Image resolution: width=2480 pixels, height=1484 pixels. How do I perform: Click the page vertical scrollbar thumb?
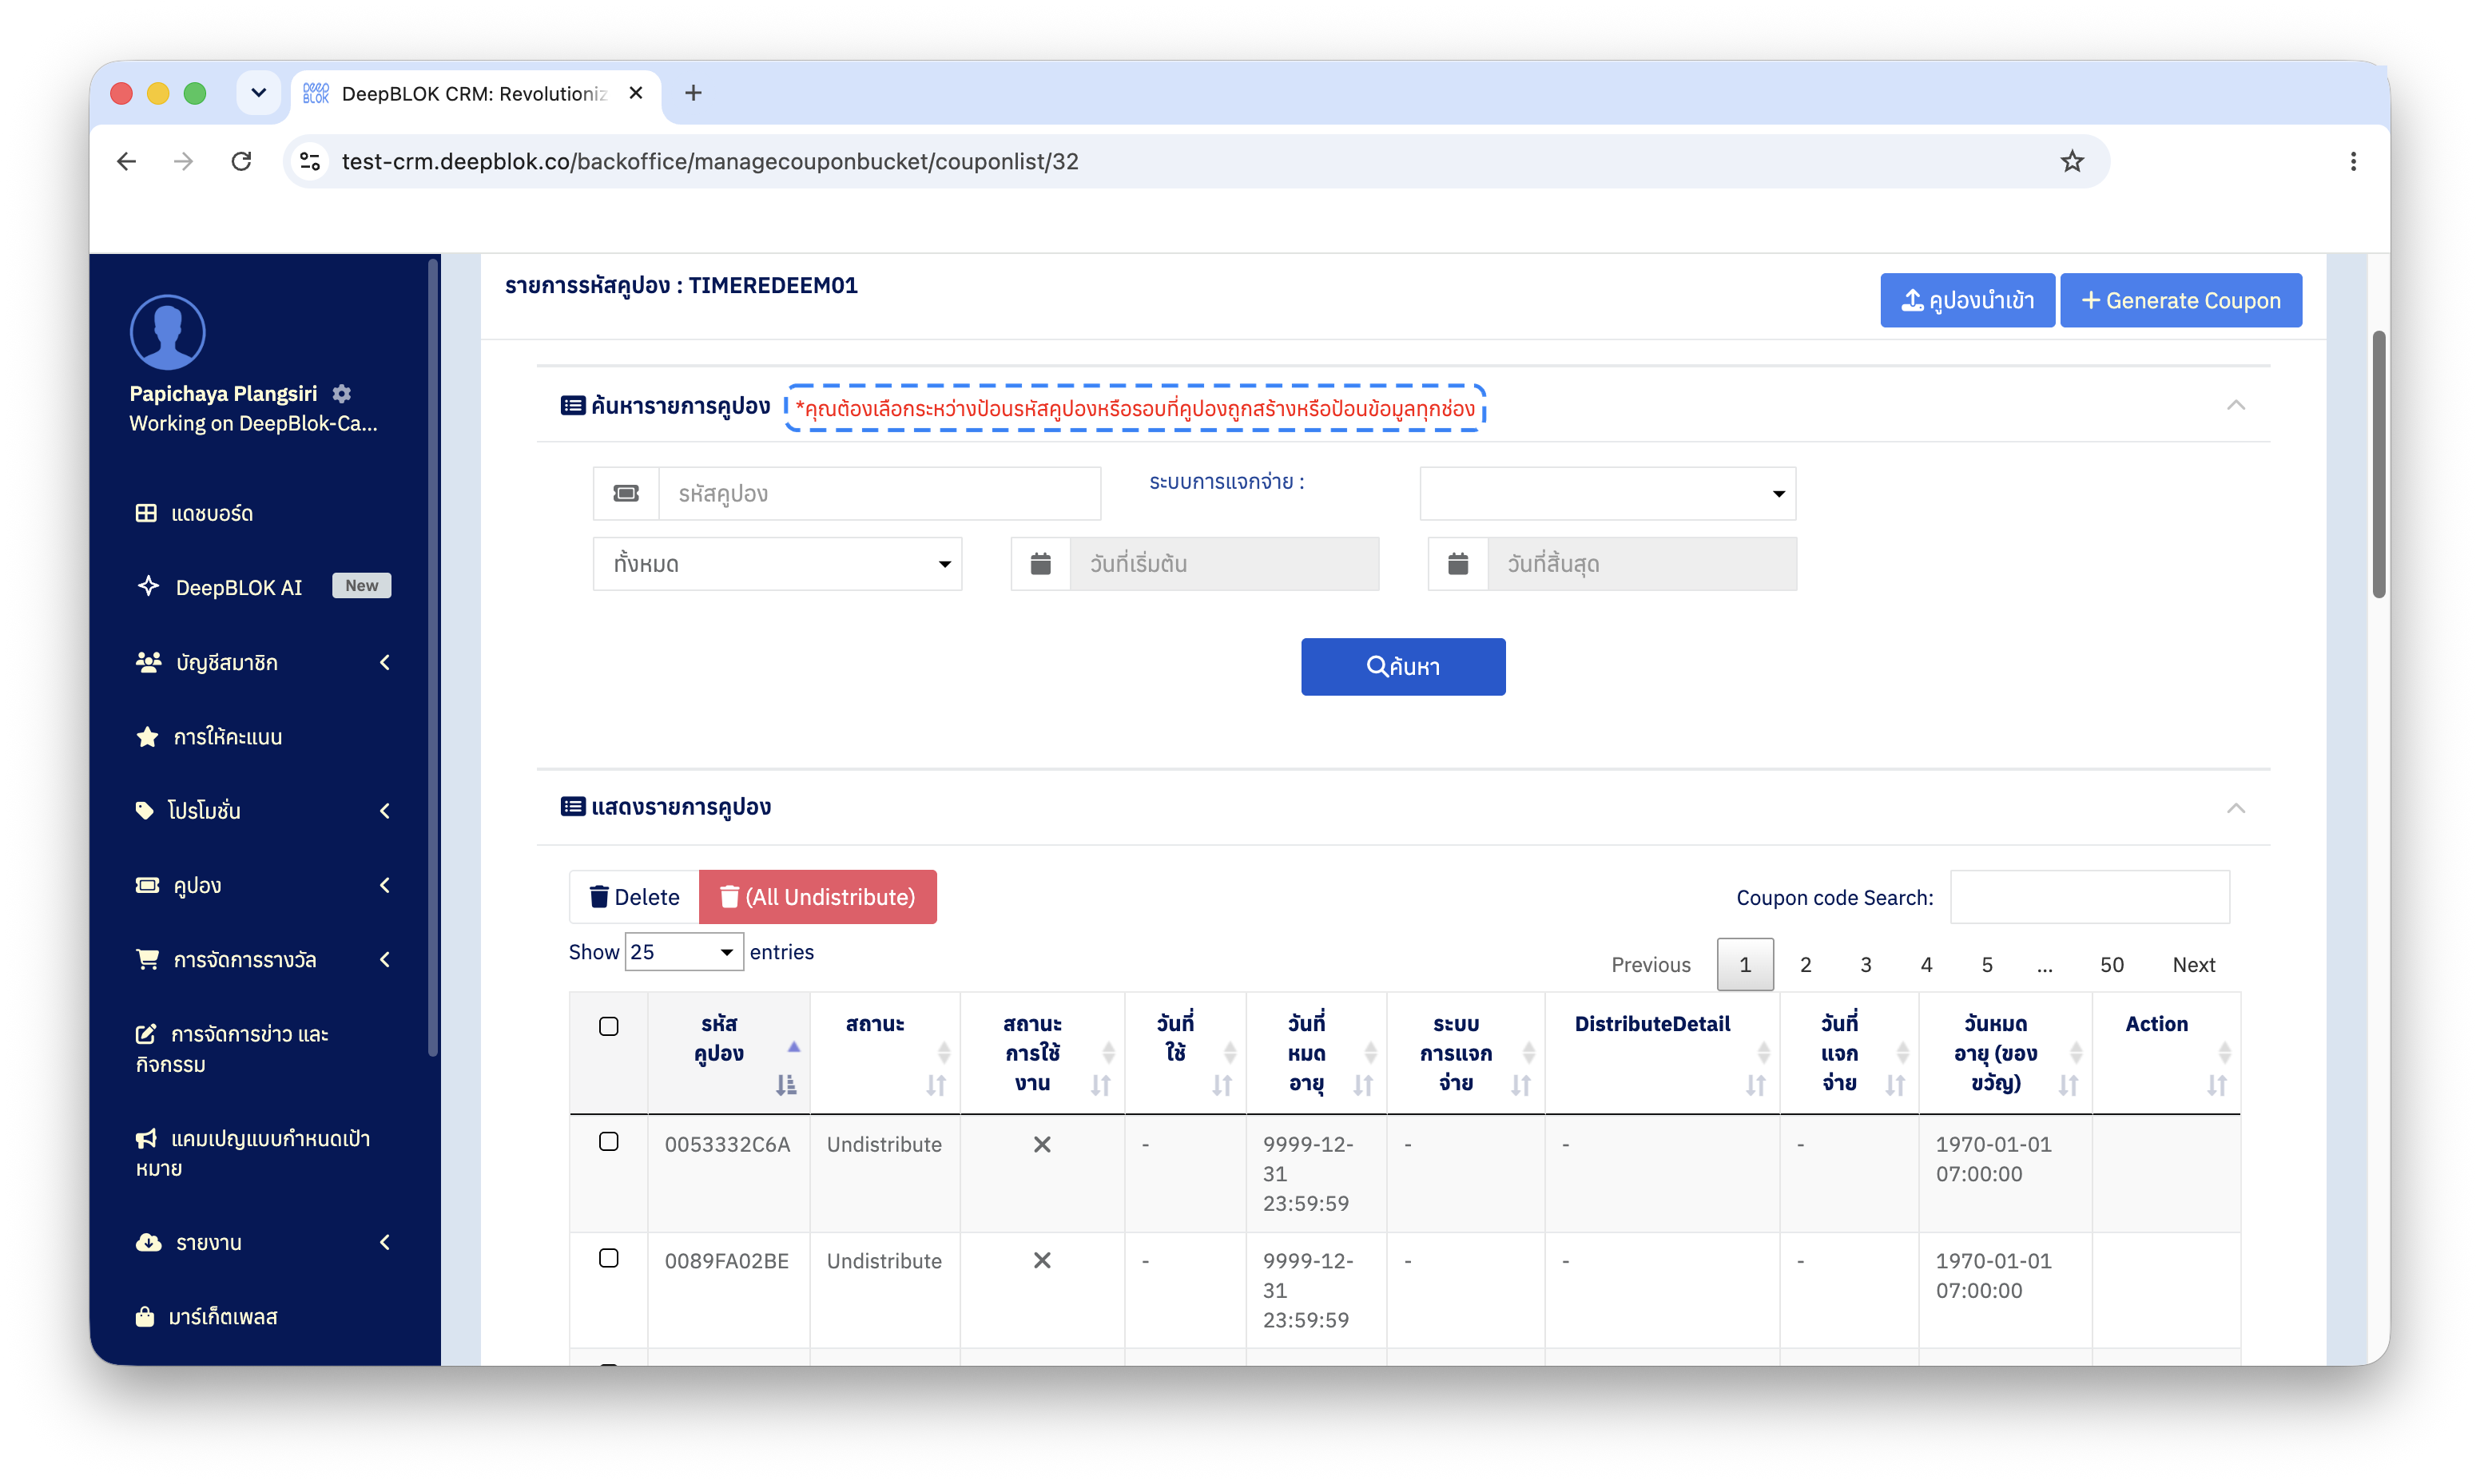click(2378, 465)
